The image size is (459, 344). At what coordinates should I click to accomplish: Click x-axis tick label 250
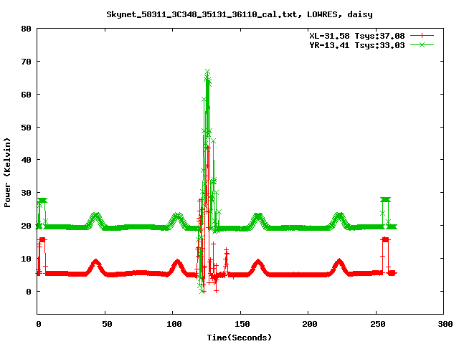tap(378, 324)
